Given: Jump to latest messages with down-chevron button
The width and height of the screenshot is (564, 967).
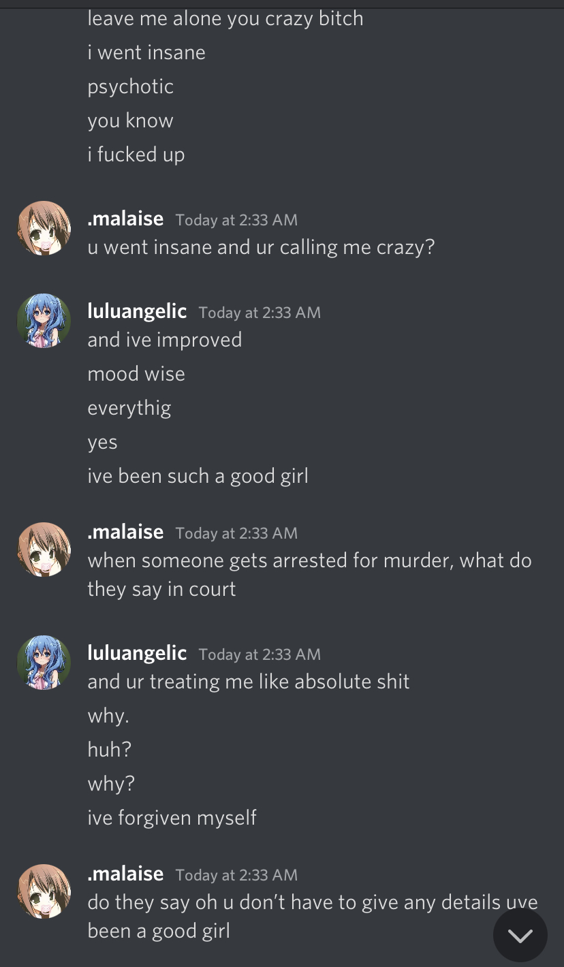Looking at the screenshot, I should (x=520, y=935).
